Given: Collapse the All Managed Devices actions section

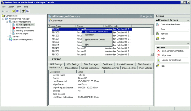Looking at the screenshot, I should pos(188,20).
